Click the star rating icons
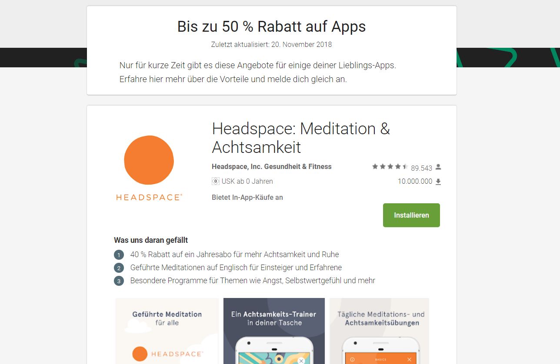 click(390, 167)
